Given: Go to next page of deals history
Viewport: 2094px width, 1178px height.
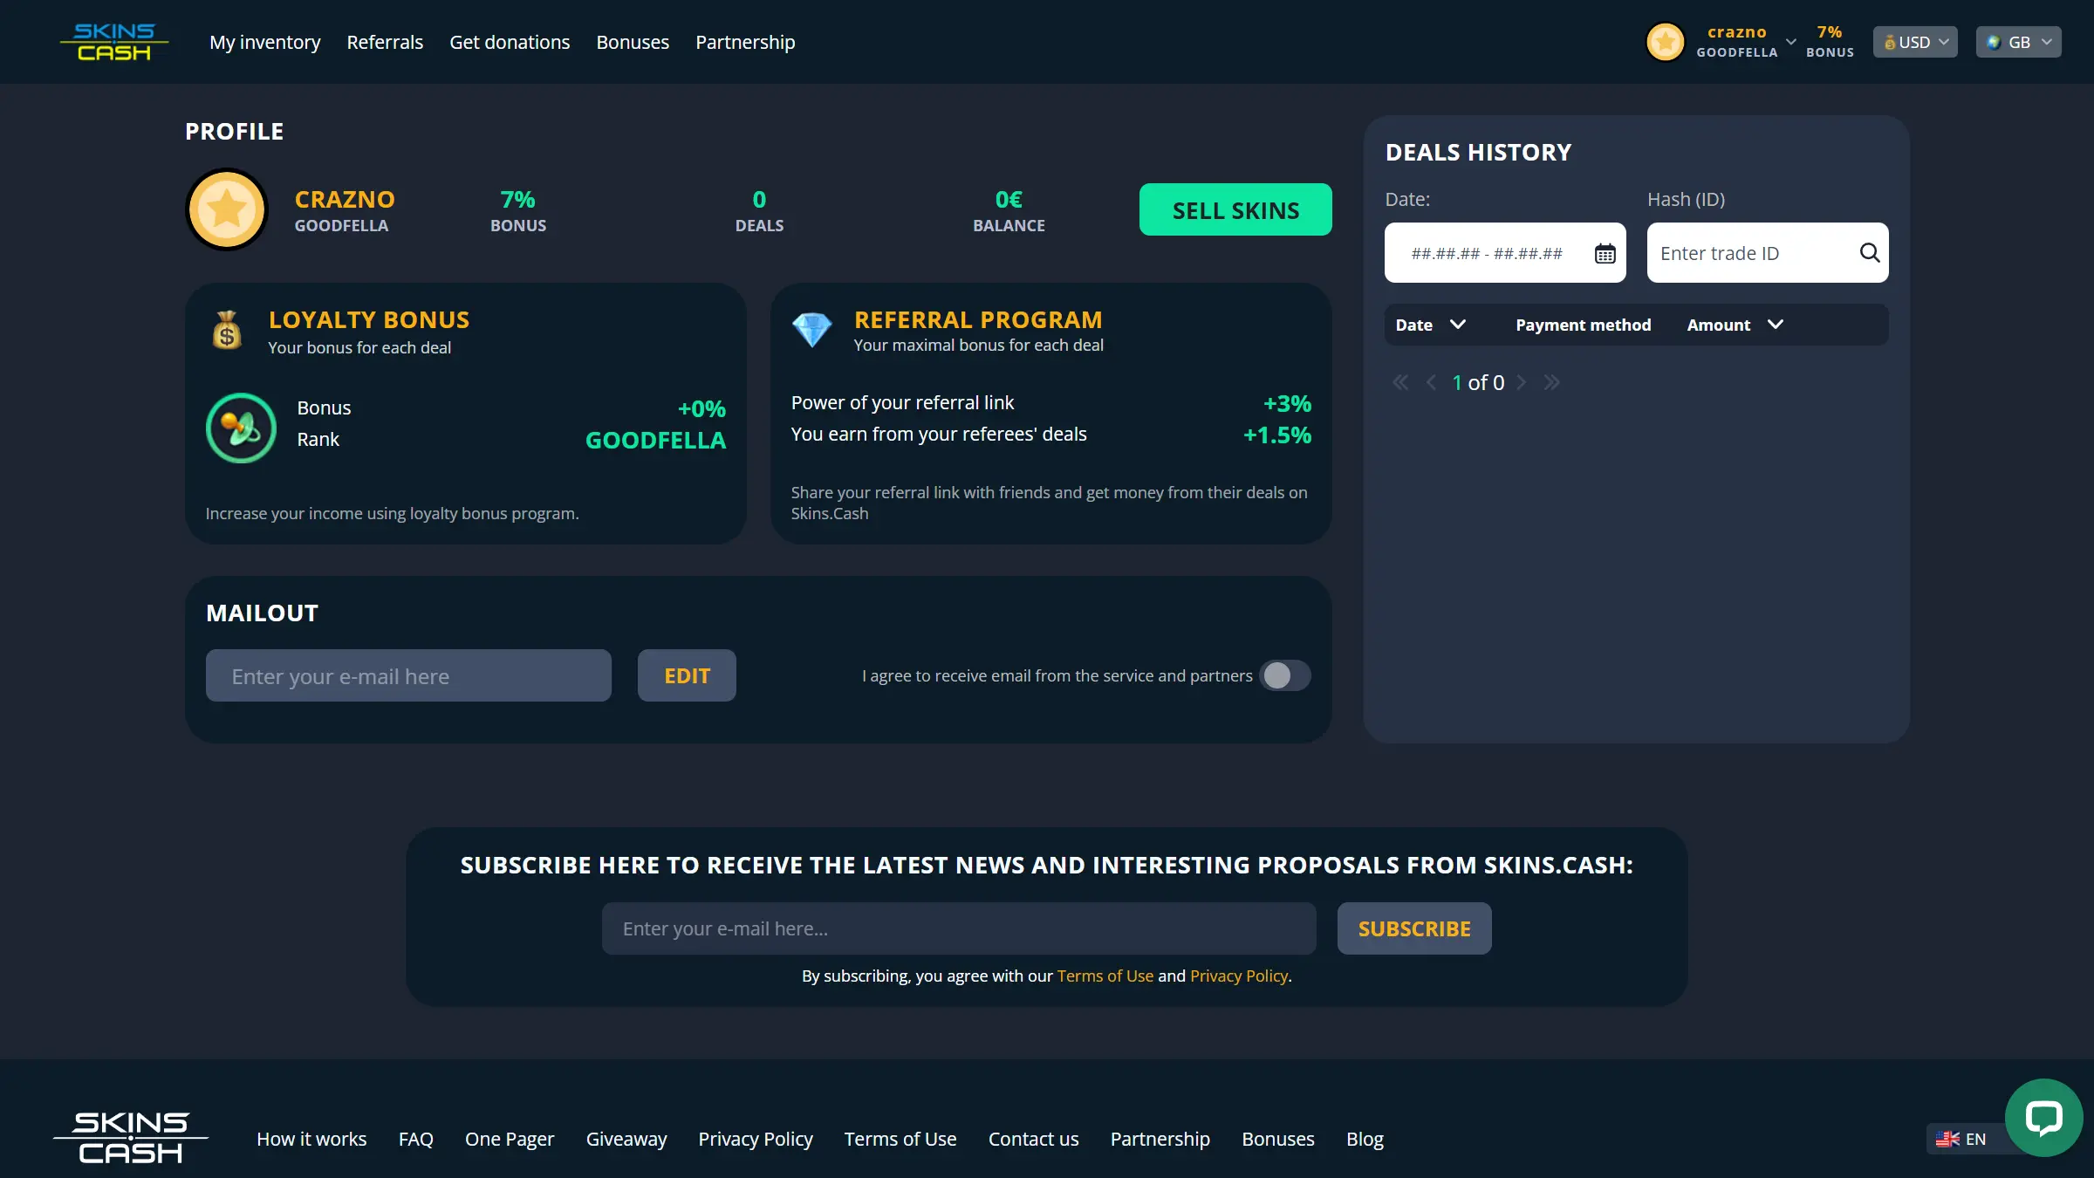Looking at the screenshot, I should click(x=1522, y=382).
